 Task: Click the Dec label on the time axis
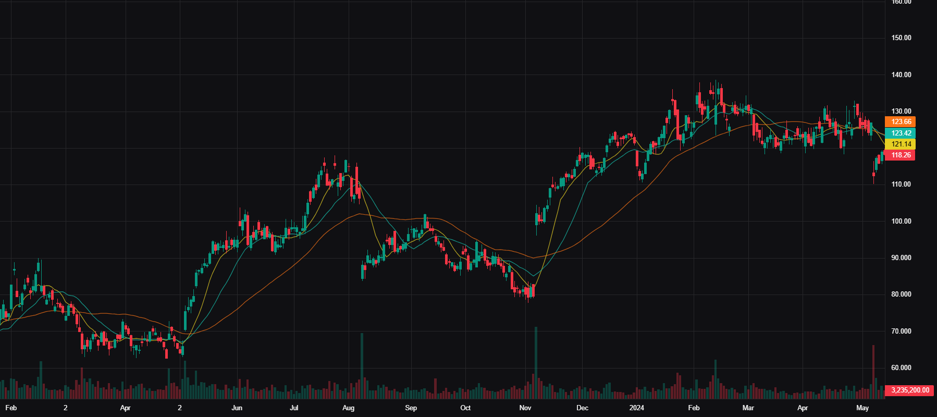point(583,408)
